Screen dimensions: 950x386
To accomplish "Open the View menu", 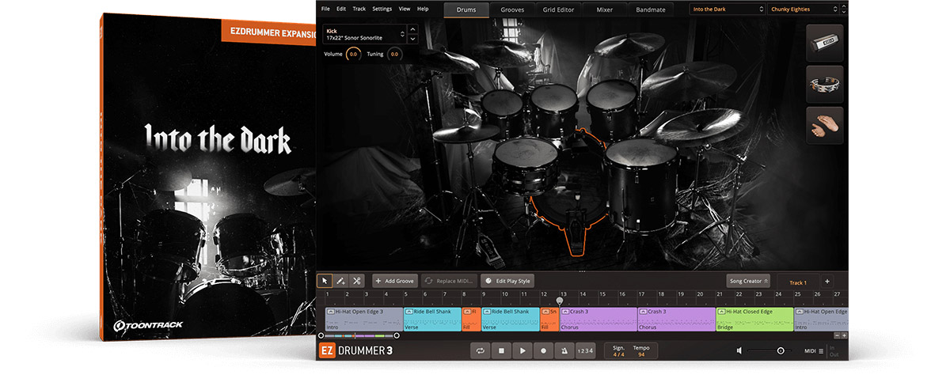I will pos(405,9).
